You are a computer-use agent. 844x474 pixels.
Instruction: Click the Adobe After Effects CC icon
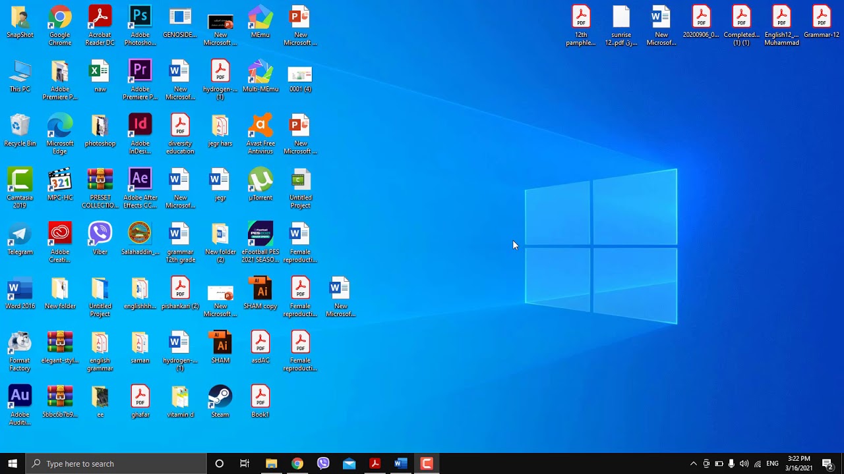(140, 188)
